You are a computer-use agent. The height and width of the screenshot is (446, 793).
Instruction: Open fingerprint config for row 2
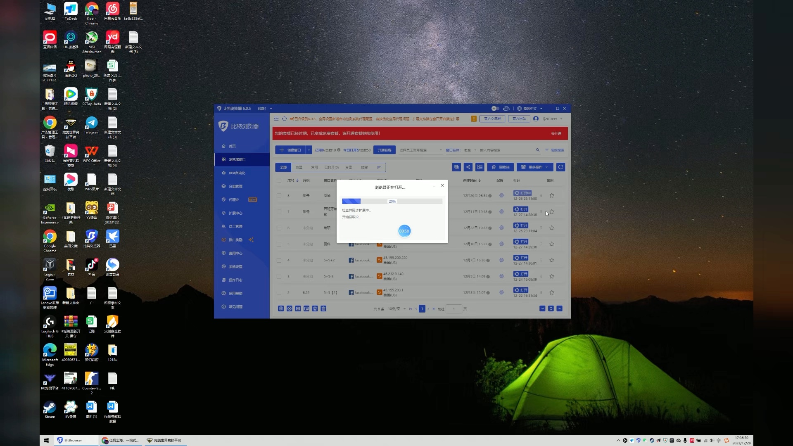[501, 293]
